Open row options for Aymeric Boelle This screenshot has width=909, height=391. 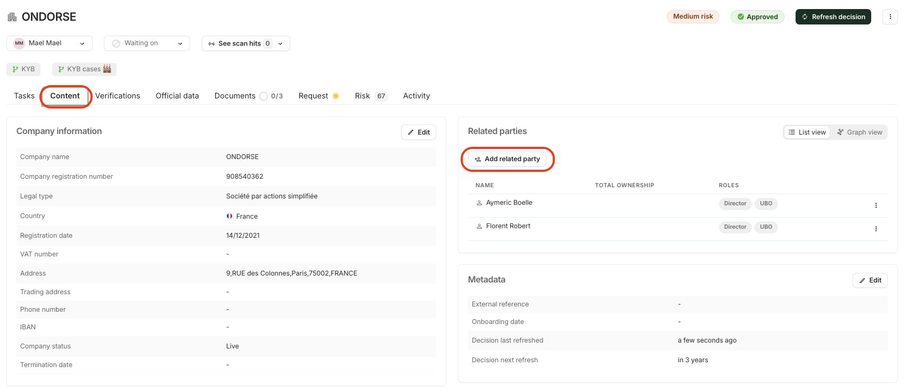876,205
